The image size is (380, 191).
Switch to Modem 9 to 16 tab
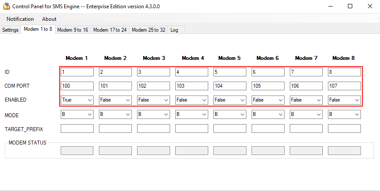pos(72,30)
